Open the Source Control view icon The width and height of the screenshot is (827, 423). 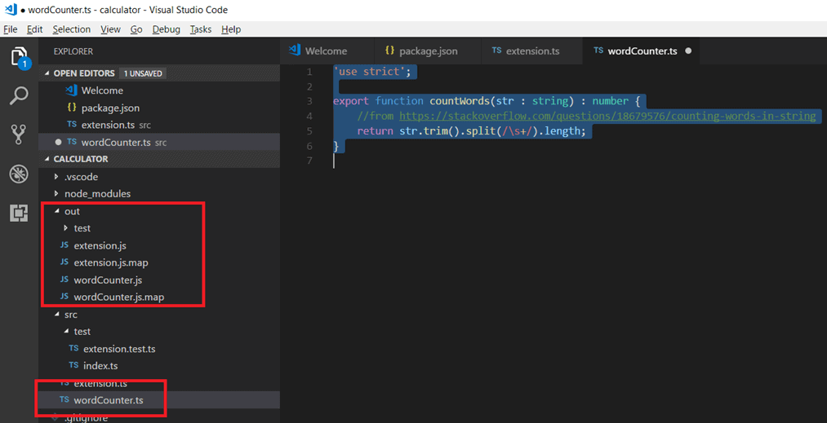coord(19,134)
